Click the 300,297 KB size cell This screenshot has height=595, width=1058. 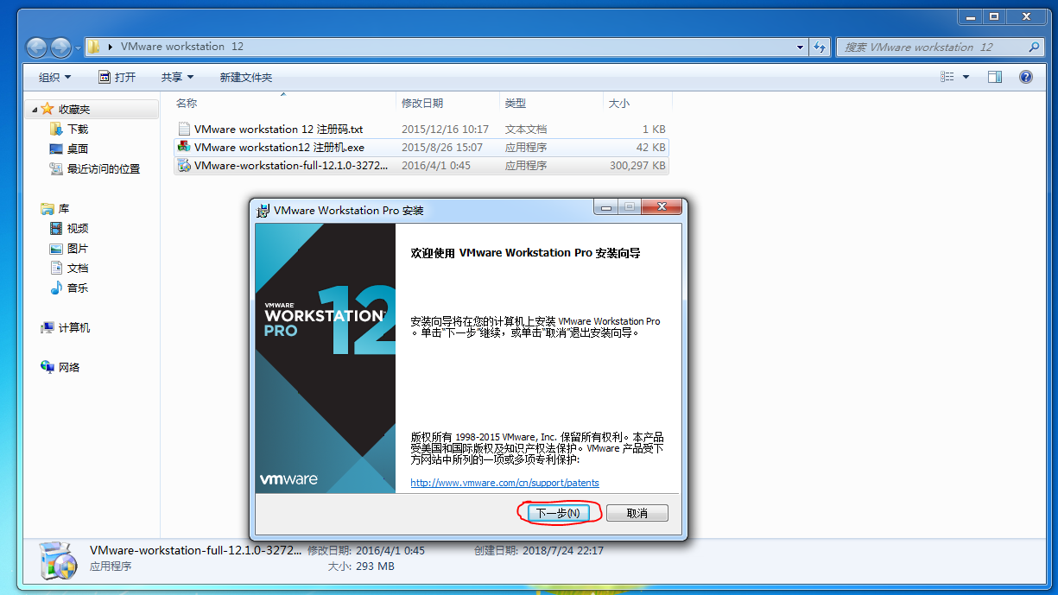637,166
